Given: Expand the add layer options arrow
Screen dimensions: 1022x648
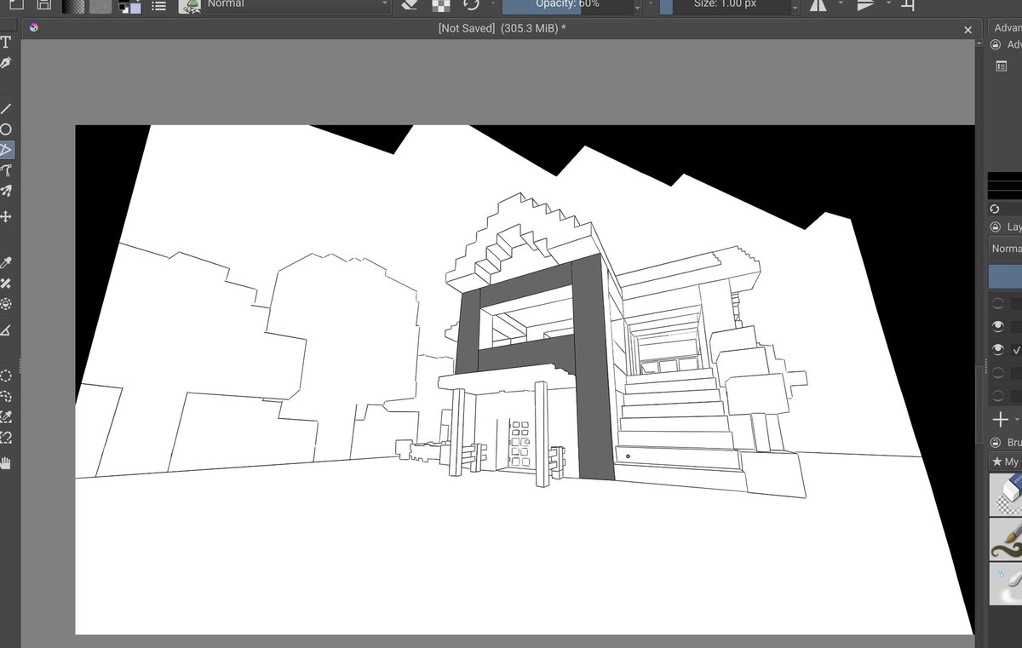Looking at the screenshot, I should tap(1017, 420).
